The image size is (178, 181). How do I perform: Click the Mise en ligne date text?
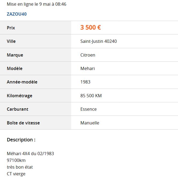click(x=37, y=4)
